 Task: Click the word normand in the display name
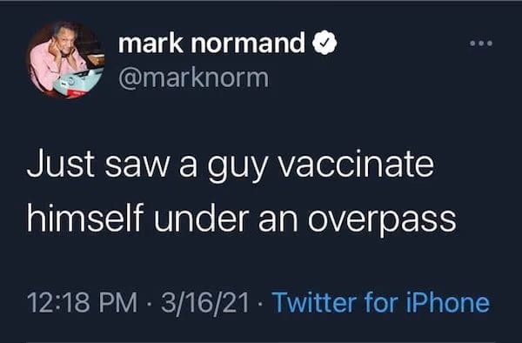click(x=248, y=43)
